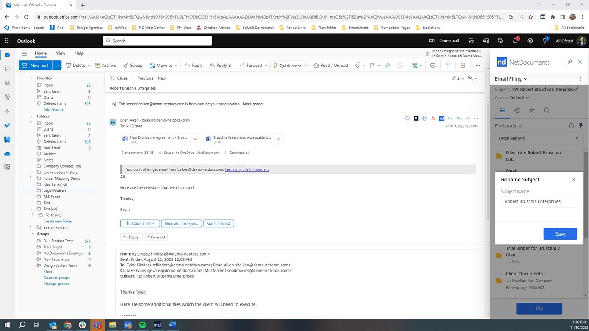
Task: Close the Rename Subject dialog
Action: click(x=573, y=180)
